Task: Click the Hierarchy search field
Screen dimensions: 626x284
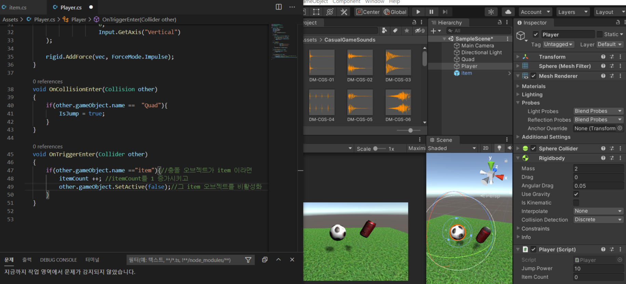Action: [x=479, y=31]
